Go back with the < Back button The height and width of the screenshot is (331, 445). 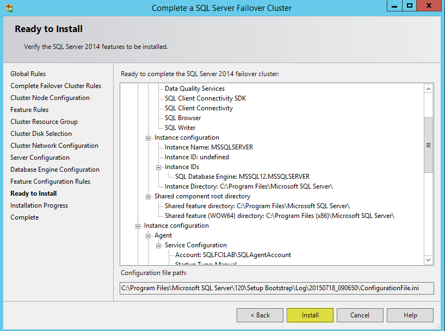[x=260, y=315]
